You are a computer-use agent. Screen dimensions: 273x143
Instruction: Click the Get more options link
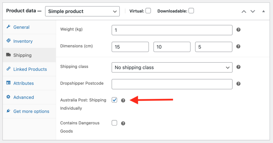point(31,111)
